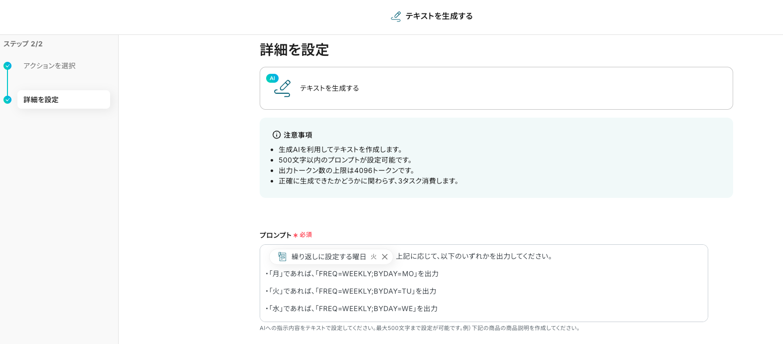
Task: Click the pen icon in the top header
Action: [396, 16]
